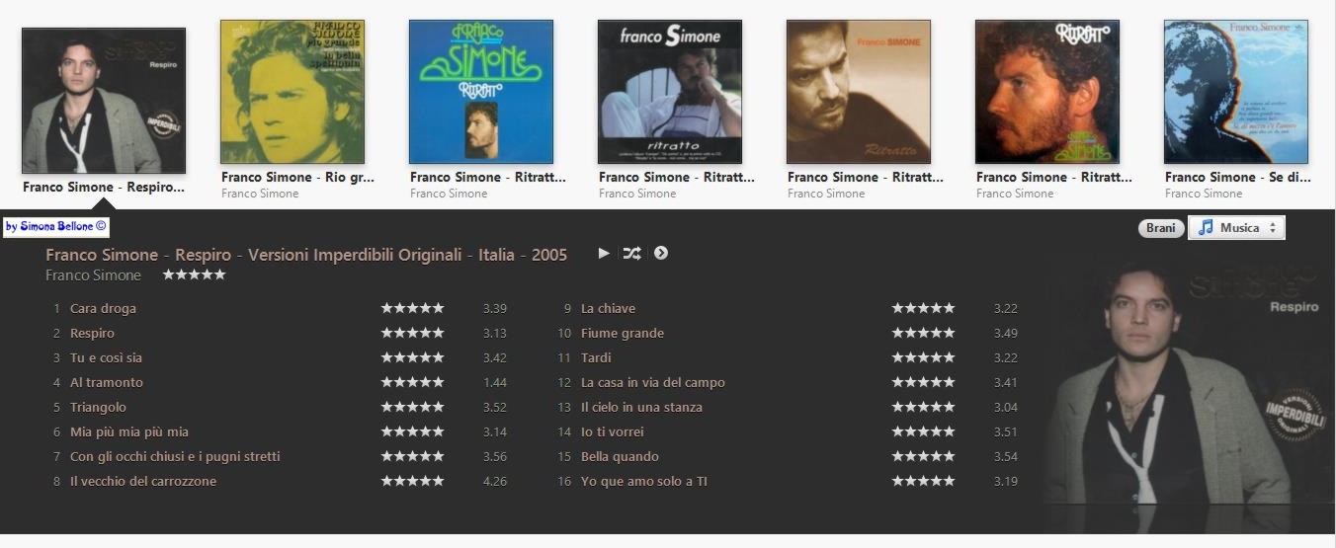1336x548 pixels.
Task: Click the star rating for Bella quando
Action: 923,456
